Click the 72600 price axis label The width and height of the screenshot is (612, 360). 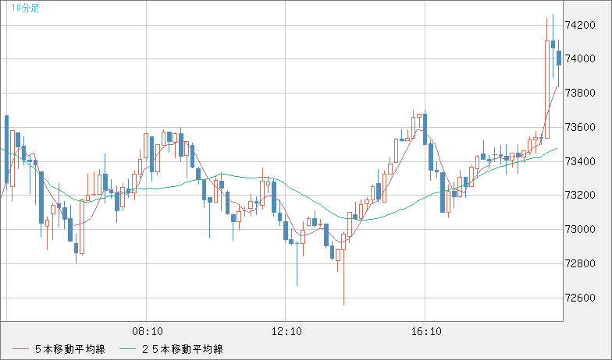pos(581,298)
